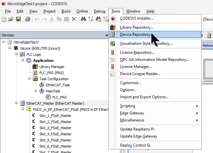The height and width of the screenshot is (153, 213).
Task: Click the Task Configuration icon in tree
Action: click(x=35, y=79)
